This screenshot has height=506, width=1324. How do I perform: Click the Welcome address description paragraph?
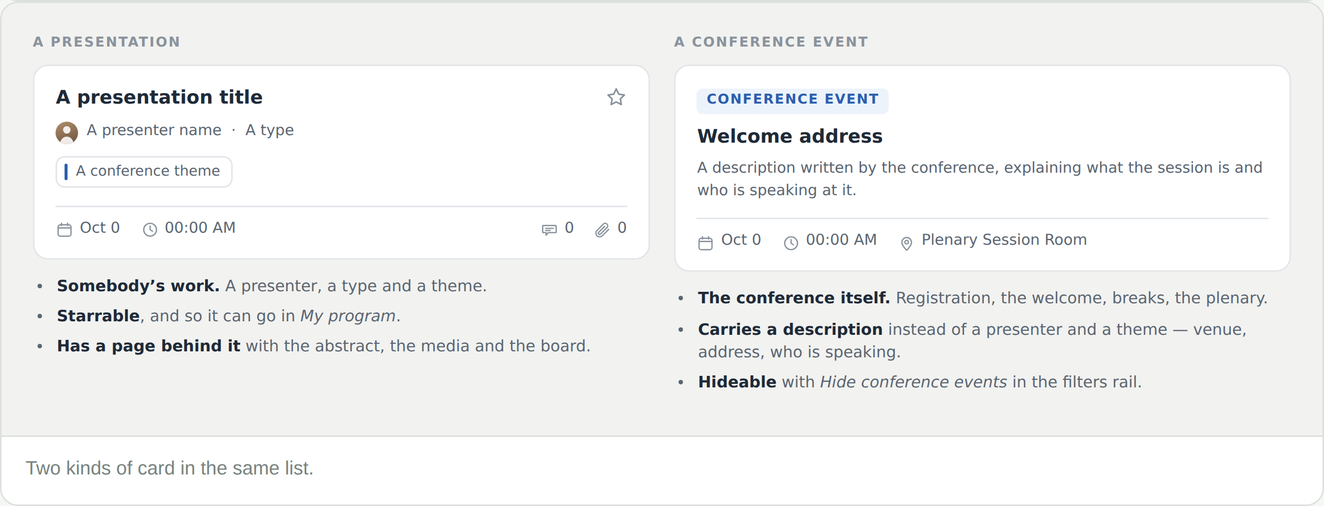[980, 179]
